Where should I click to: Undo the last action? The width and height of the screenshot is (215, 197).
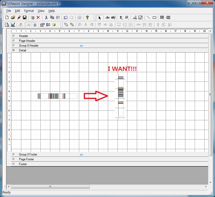[x=66, y=17]
